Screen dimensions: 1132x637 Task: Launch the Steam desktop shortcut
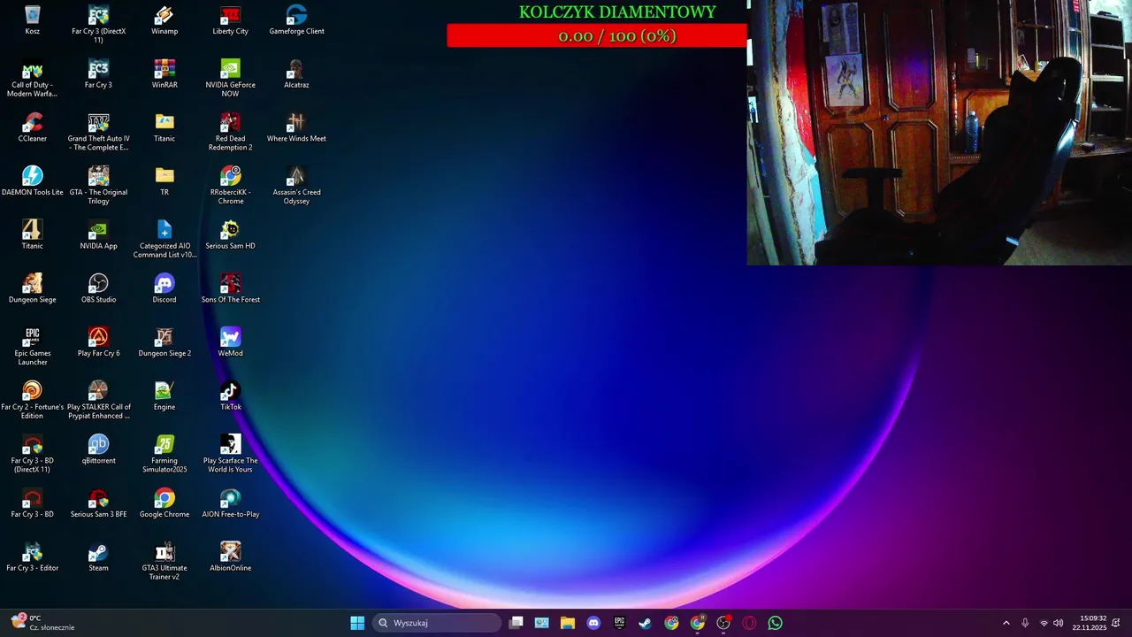click(98, 557)
